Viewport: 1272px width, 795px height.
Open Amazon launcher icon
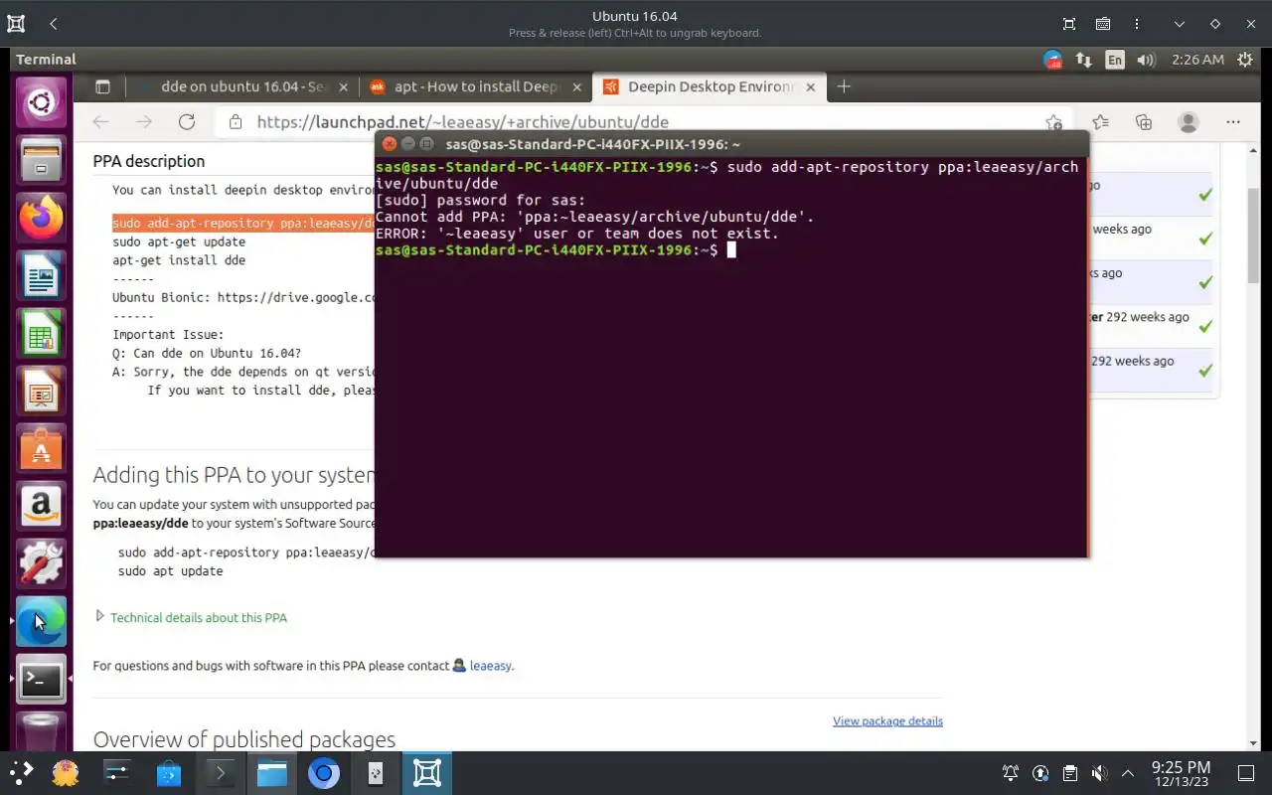coord(41,507)
